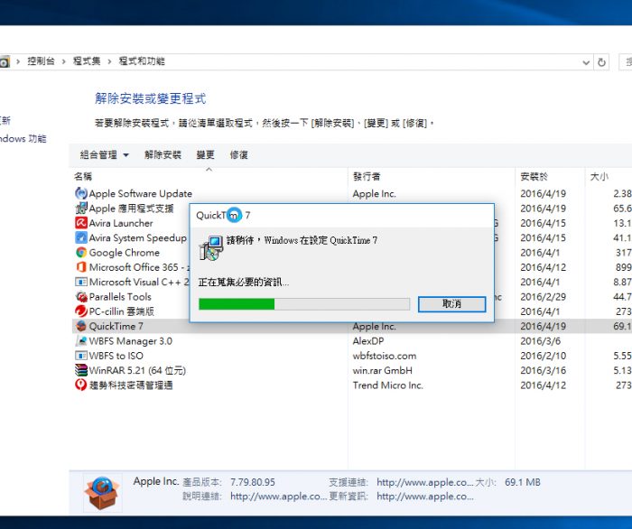Sort by the 大小 column header
This screenshot has height=529, width=632.
599,176
